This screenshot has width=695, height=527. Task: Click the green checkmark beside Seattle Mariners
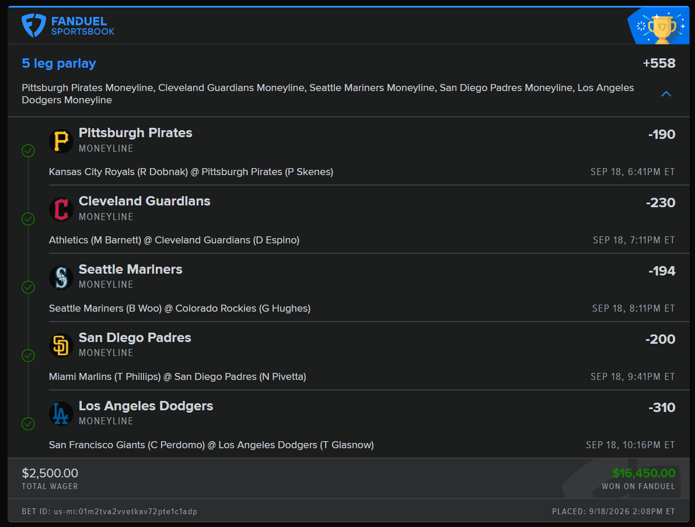click(29, 287)
